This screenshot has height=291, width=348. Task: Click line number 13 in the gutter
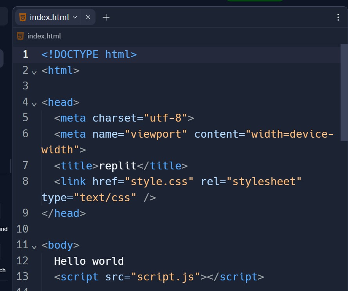coord(23,276)
